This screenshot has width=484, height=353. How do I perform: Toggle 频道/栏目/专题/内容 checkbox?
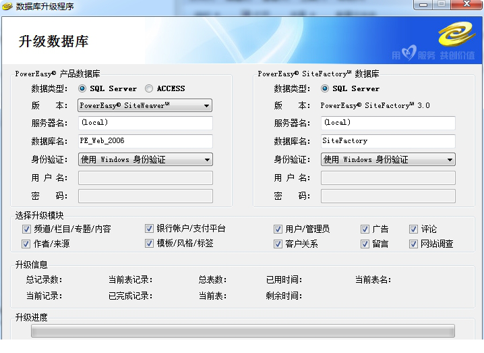point(26,229)
